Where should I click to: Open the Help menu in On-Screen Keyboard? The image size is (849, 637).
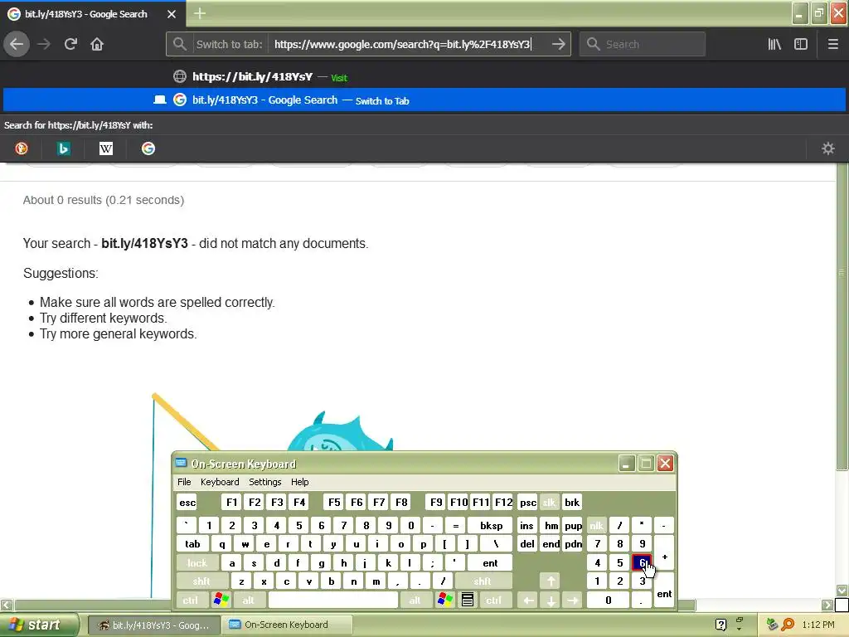299,482
